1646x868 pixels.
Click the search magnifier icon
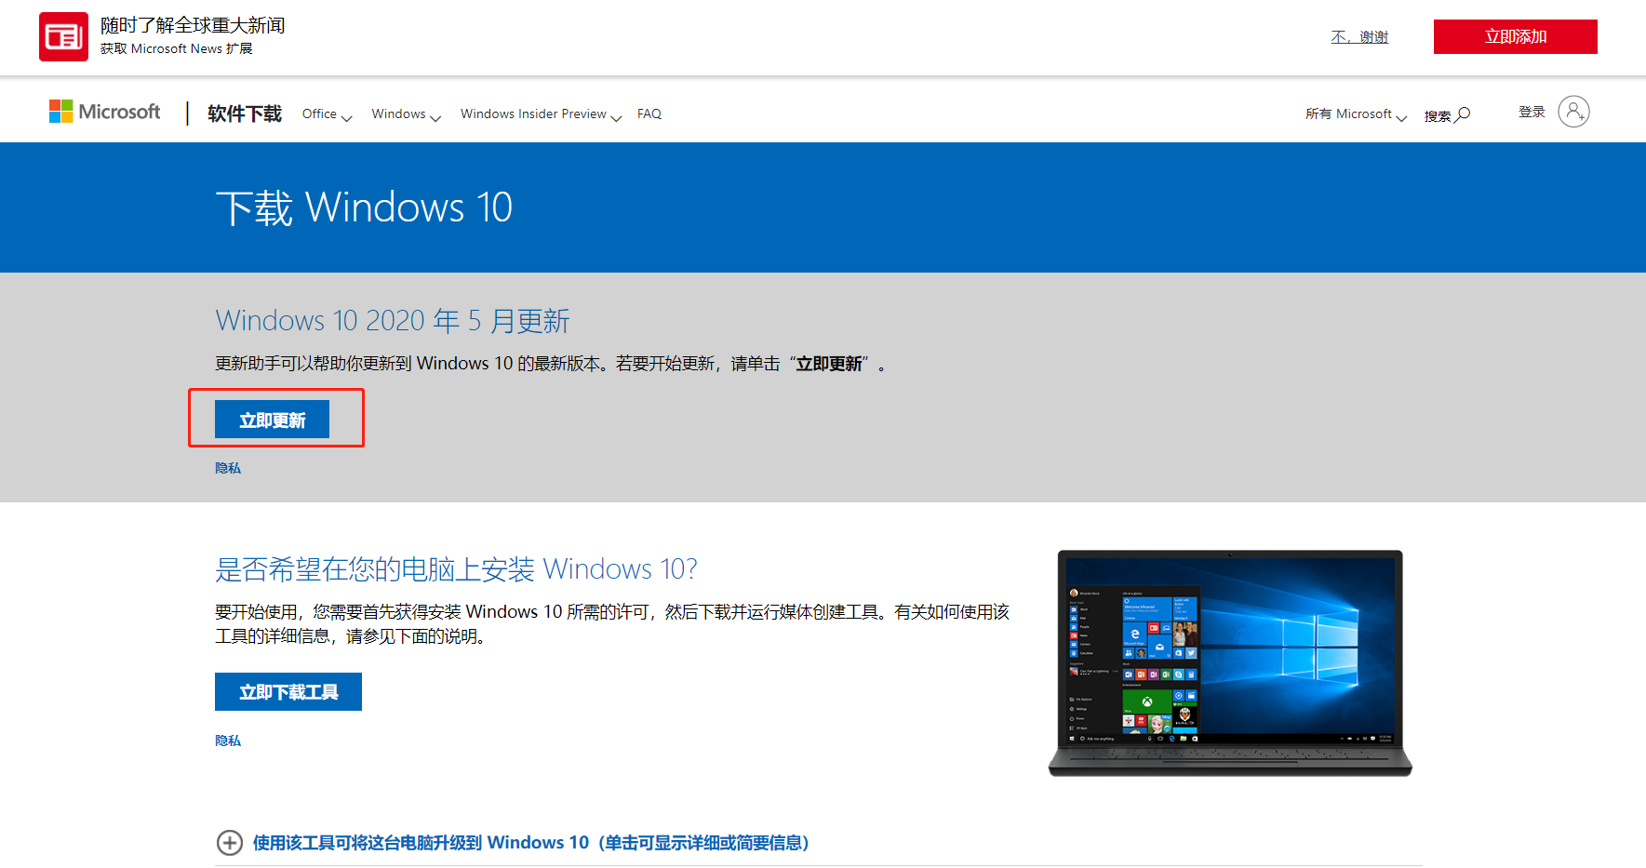coord(1463,114)
